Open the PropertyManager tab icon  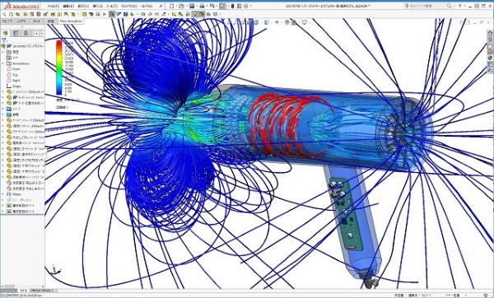click(x=16, y=33)
